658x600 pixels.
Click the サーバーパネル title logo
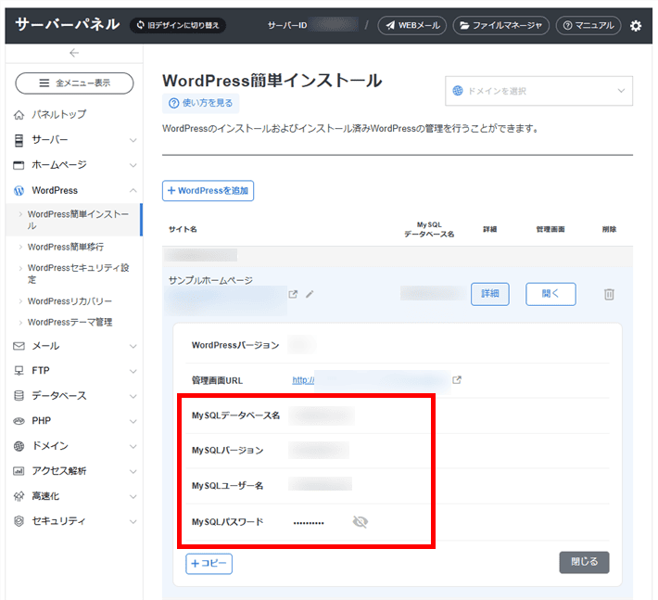(68, 24)
